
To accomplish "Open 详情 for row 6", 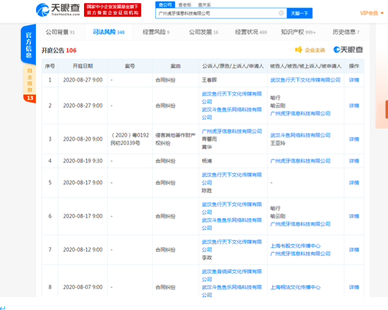I will pyautogui.click(x=354, y=216).
